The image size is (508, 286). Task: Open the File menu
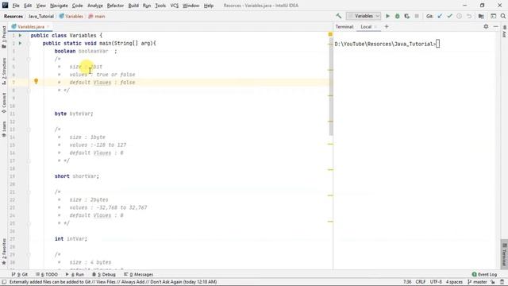16,6
